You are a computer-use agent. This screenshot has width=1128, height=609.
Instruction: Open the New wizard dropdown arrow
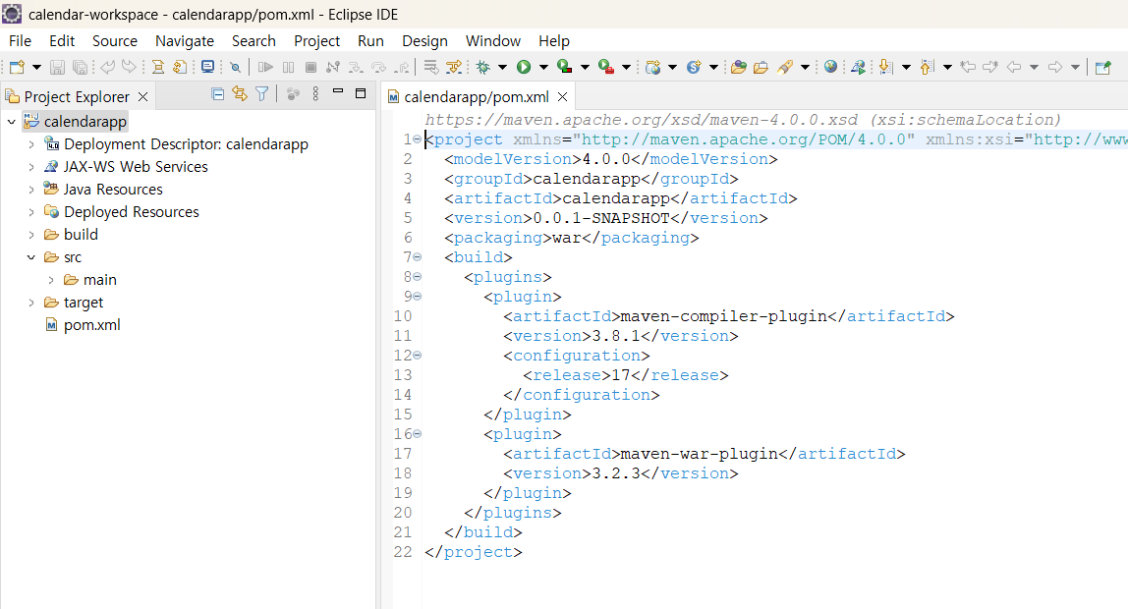point(36,68)
